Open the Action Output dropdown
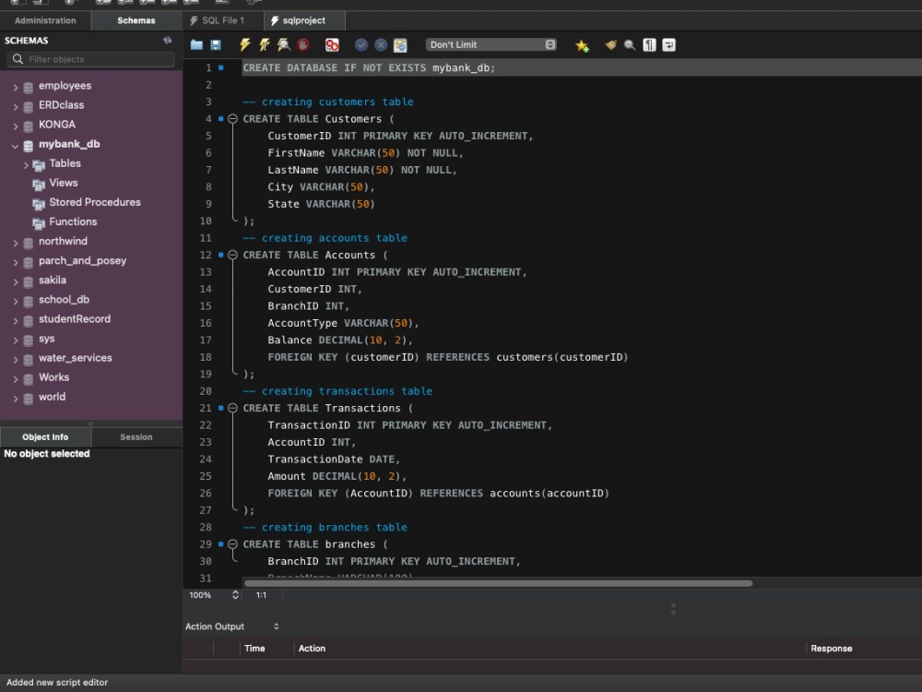This screenshot has width=922, height=692. point(231,626)
